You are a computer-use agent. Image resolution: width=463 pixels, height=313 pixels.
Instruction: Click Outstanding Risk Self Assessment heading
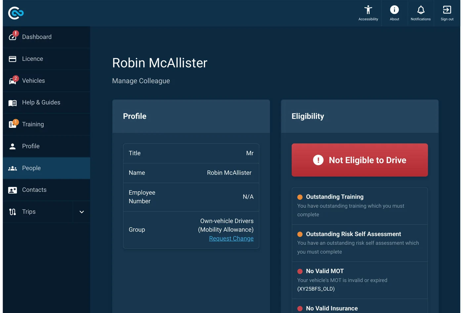[354, 234]
